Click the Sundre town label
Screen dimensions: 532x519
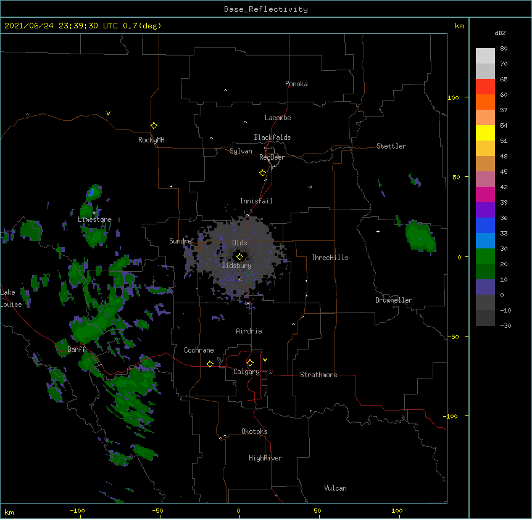(x=180, y=241)
